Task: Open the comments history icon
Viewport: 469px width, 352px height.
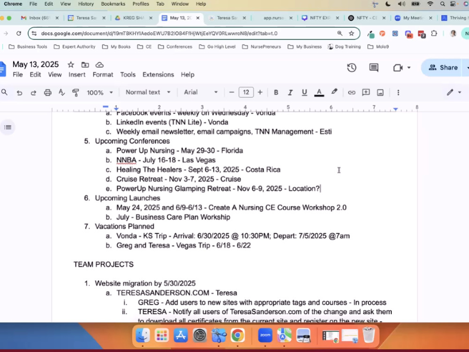Action: [x=374, y=68]
